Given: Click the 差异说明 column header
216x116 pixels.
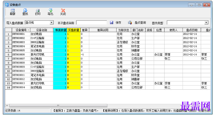Looking at the screenshot, I should tap(103, 30).
